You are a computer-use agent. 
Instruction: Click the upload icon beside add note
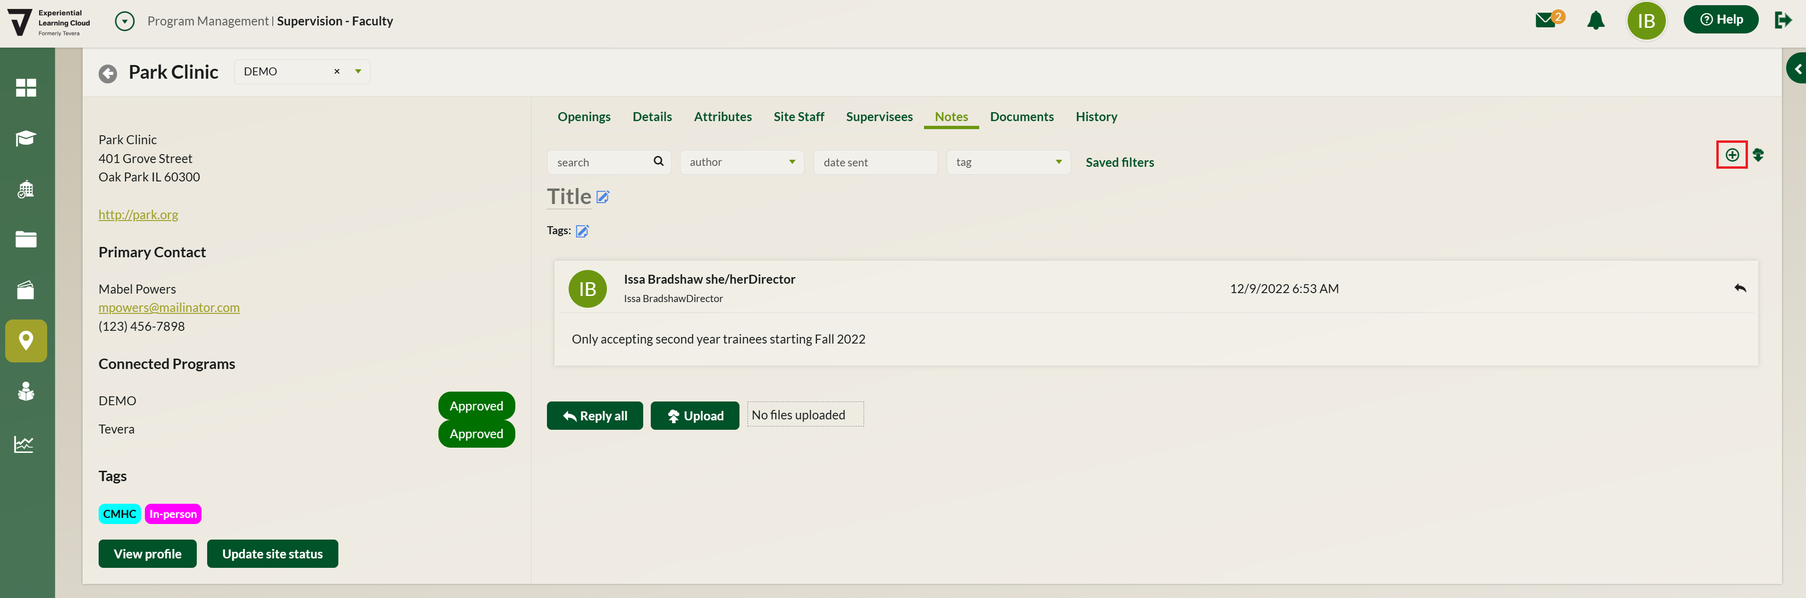[1758, 155]
